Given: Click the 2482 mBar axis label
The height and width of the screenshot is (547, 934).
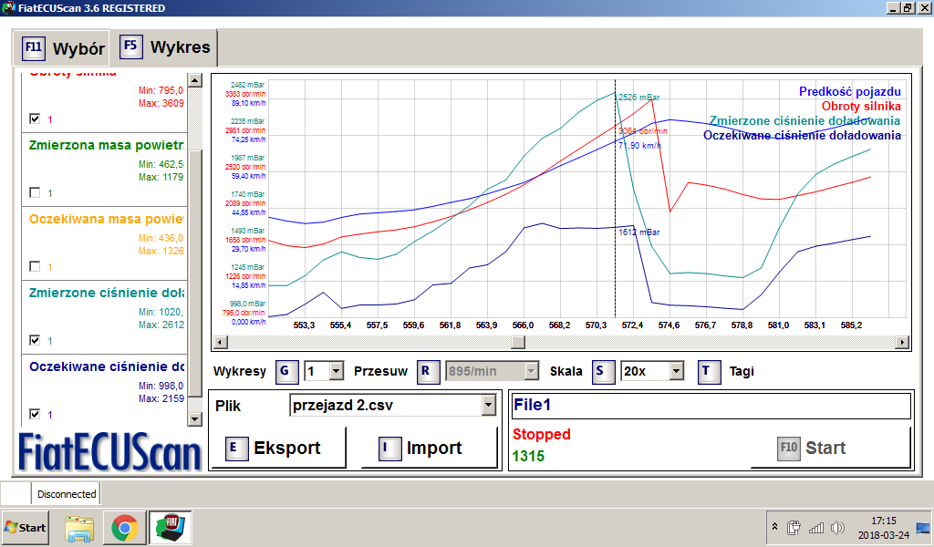Looking at the screenshot, I should pos(248,85).
